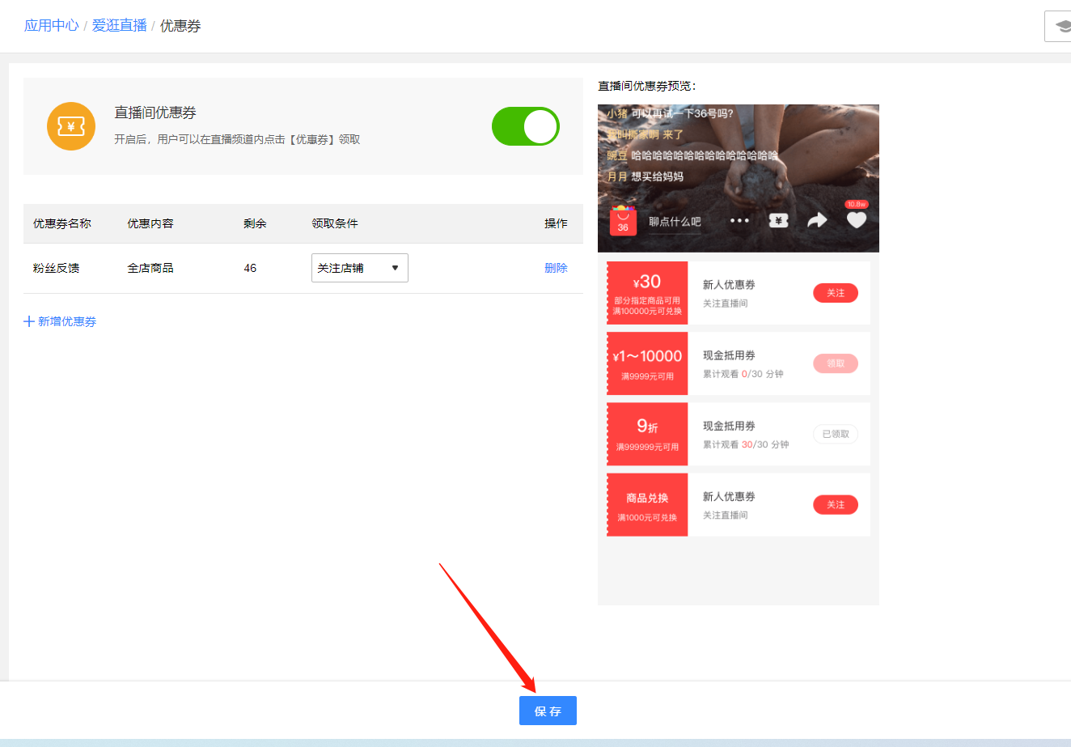Click the share arrow icon in preview

tap(817, 220)
